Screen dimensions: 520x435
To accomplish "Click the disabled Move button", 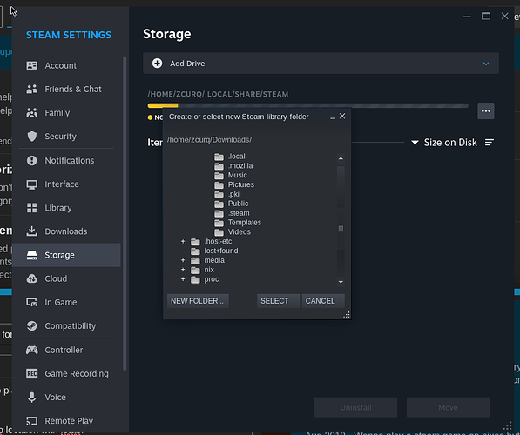I will coord(448,407).
